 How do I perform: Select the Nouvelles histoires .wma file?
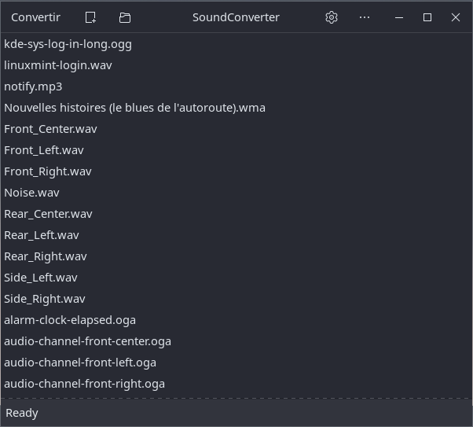click(x=236, y=108)
